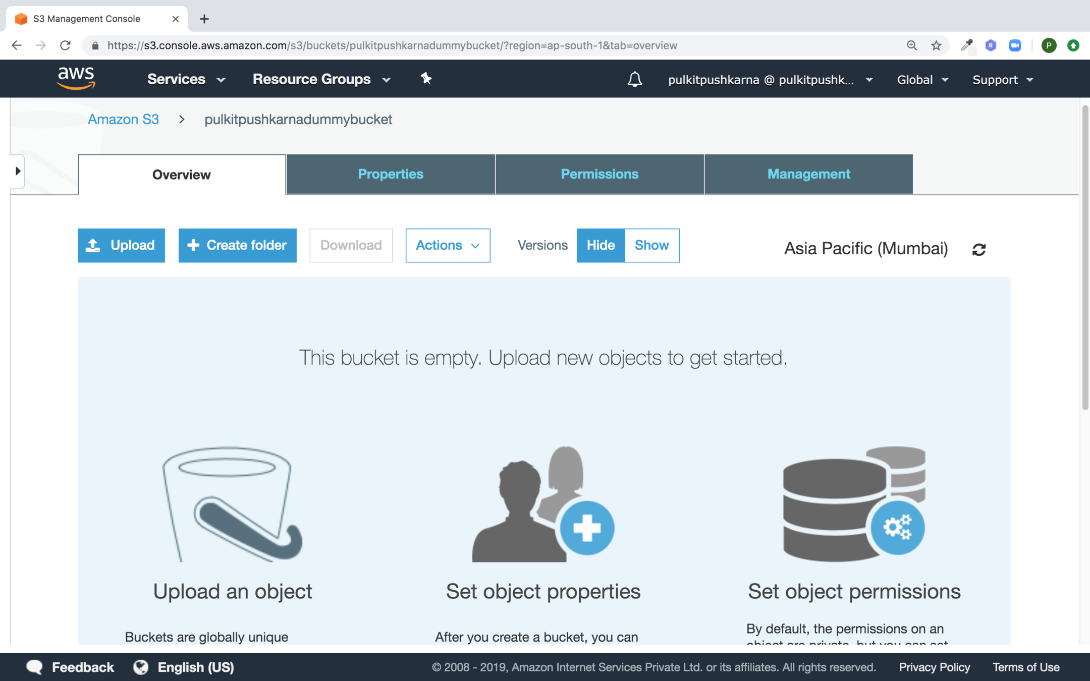Open the Services dropdown menu
This screenshot has height=681, width=1090.
(186, 79)
